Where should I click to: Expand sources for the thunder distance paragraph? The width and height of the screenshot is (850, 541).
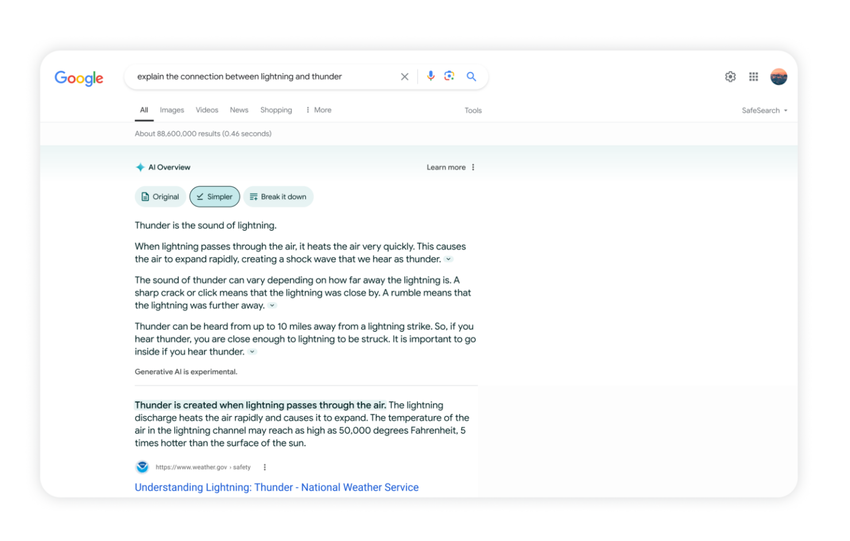tap(252, 351)
